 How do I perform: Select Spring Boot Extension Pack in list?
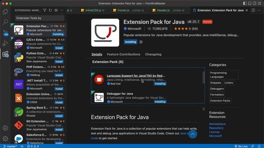pos(39,111)
